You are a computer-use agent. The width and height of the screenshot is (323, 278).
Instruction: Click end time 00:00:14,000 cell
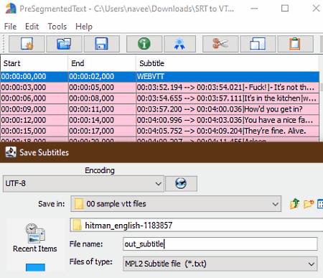(x=102, y=120)
